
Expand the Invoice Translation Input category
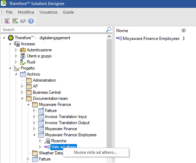pos(34,117)
